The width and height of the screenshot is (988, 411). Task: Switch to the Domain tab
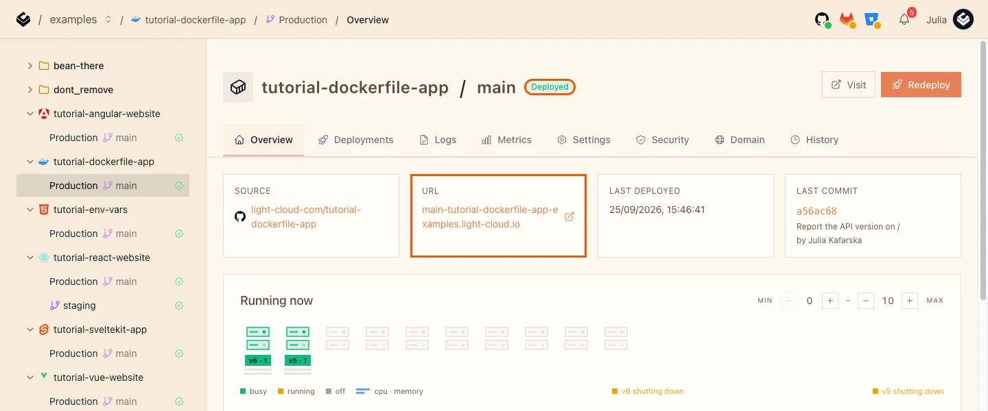740,140
